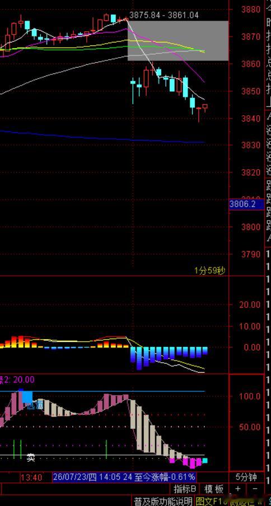The image size is (271, 506).
Task: Click the 100.0 oscillator axis value
Action: [250, 396]
